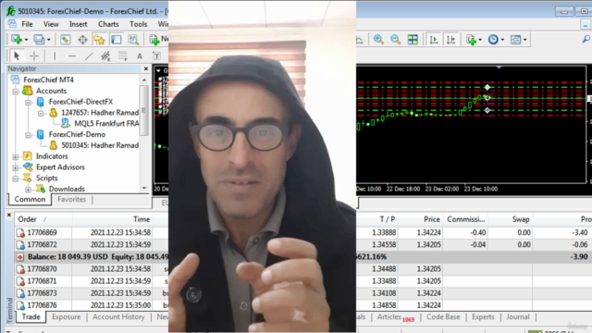Expand the Indicators tree node
The width and height of the screenshot is (592, 333).
[x=16, y=156]
